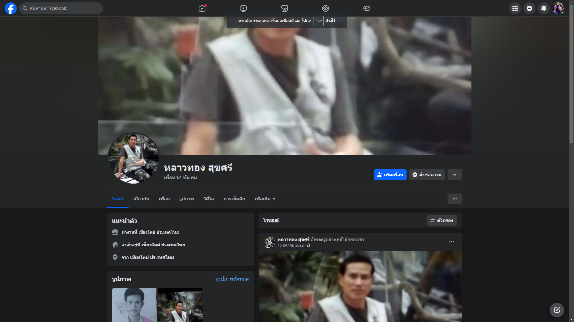Expand the chevron next to ส่งข้อความ
Viewport: 574px width, 322px height.
(454, 175)
